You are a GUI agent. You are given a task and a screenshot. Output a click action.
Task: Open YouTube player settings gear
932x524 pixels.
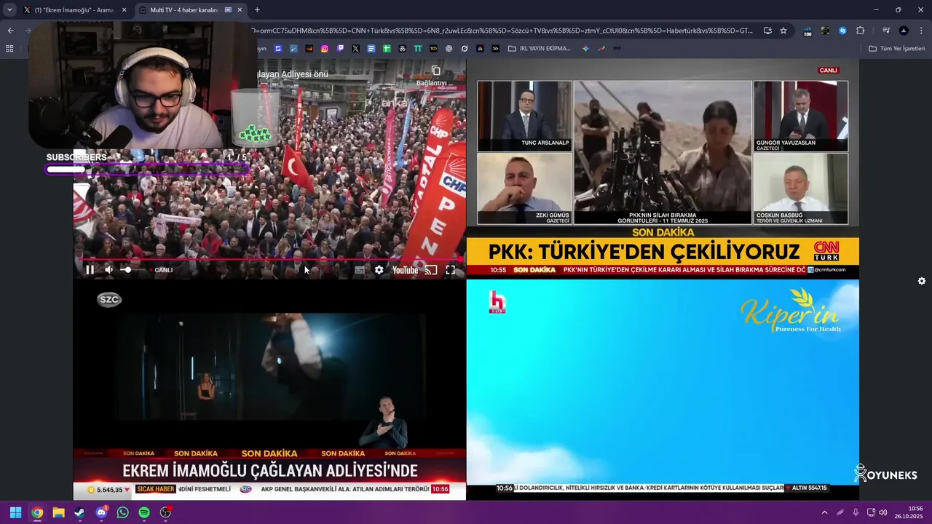[x=379, y=270]
